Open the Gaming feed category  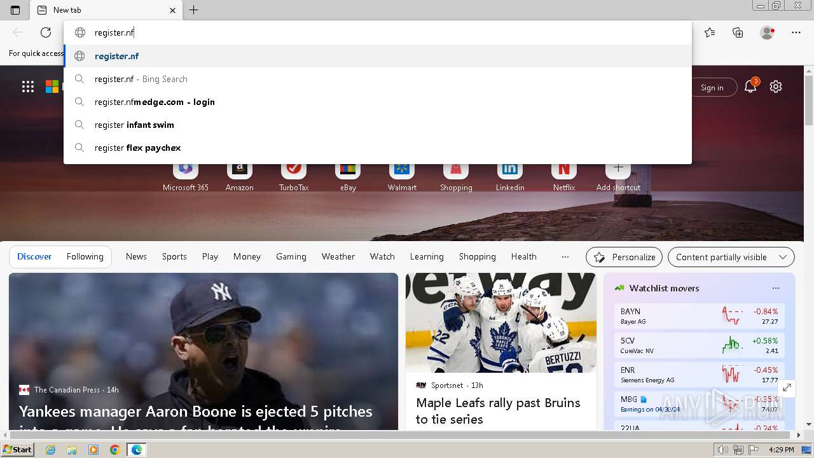[291, 256]
